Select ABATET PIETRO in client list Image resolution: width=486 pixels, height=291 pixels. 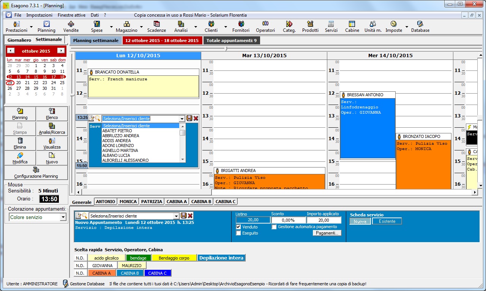(x=117, y=131)
